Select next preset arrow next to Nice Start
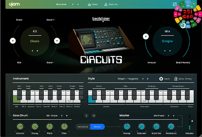 [78, 5]
